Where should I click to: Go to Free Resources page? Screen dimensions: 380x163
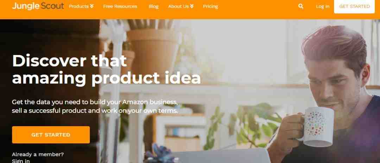120,7
